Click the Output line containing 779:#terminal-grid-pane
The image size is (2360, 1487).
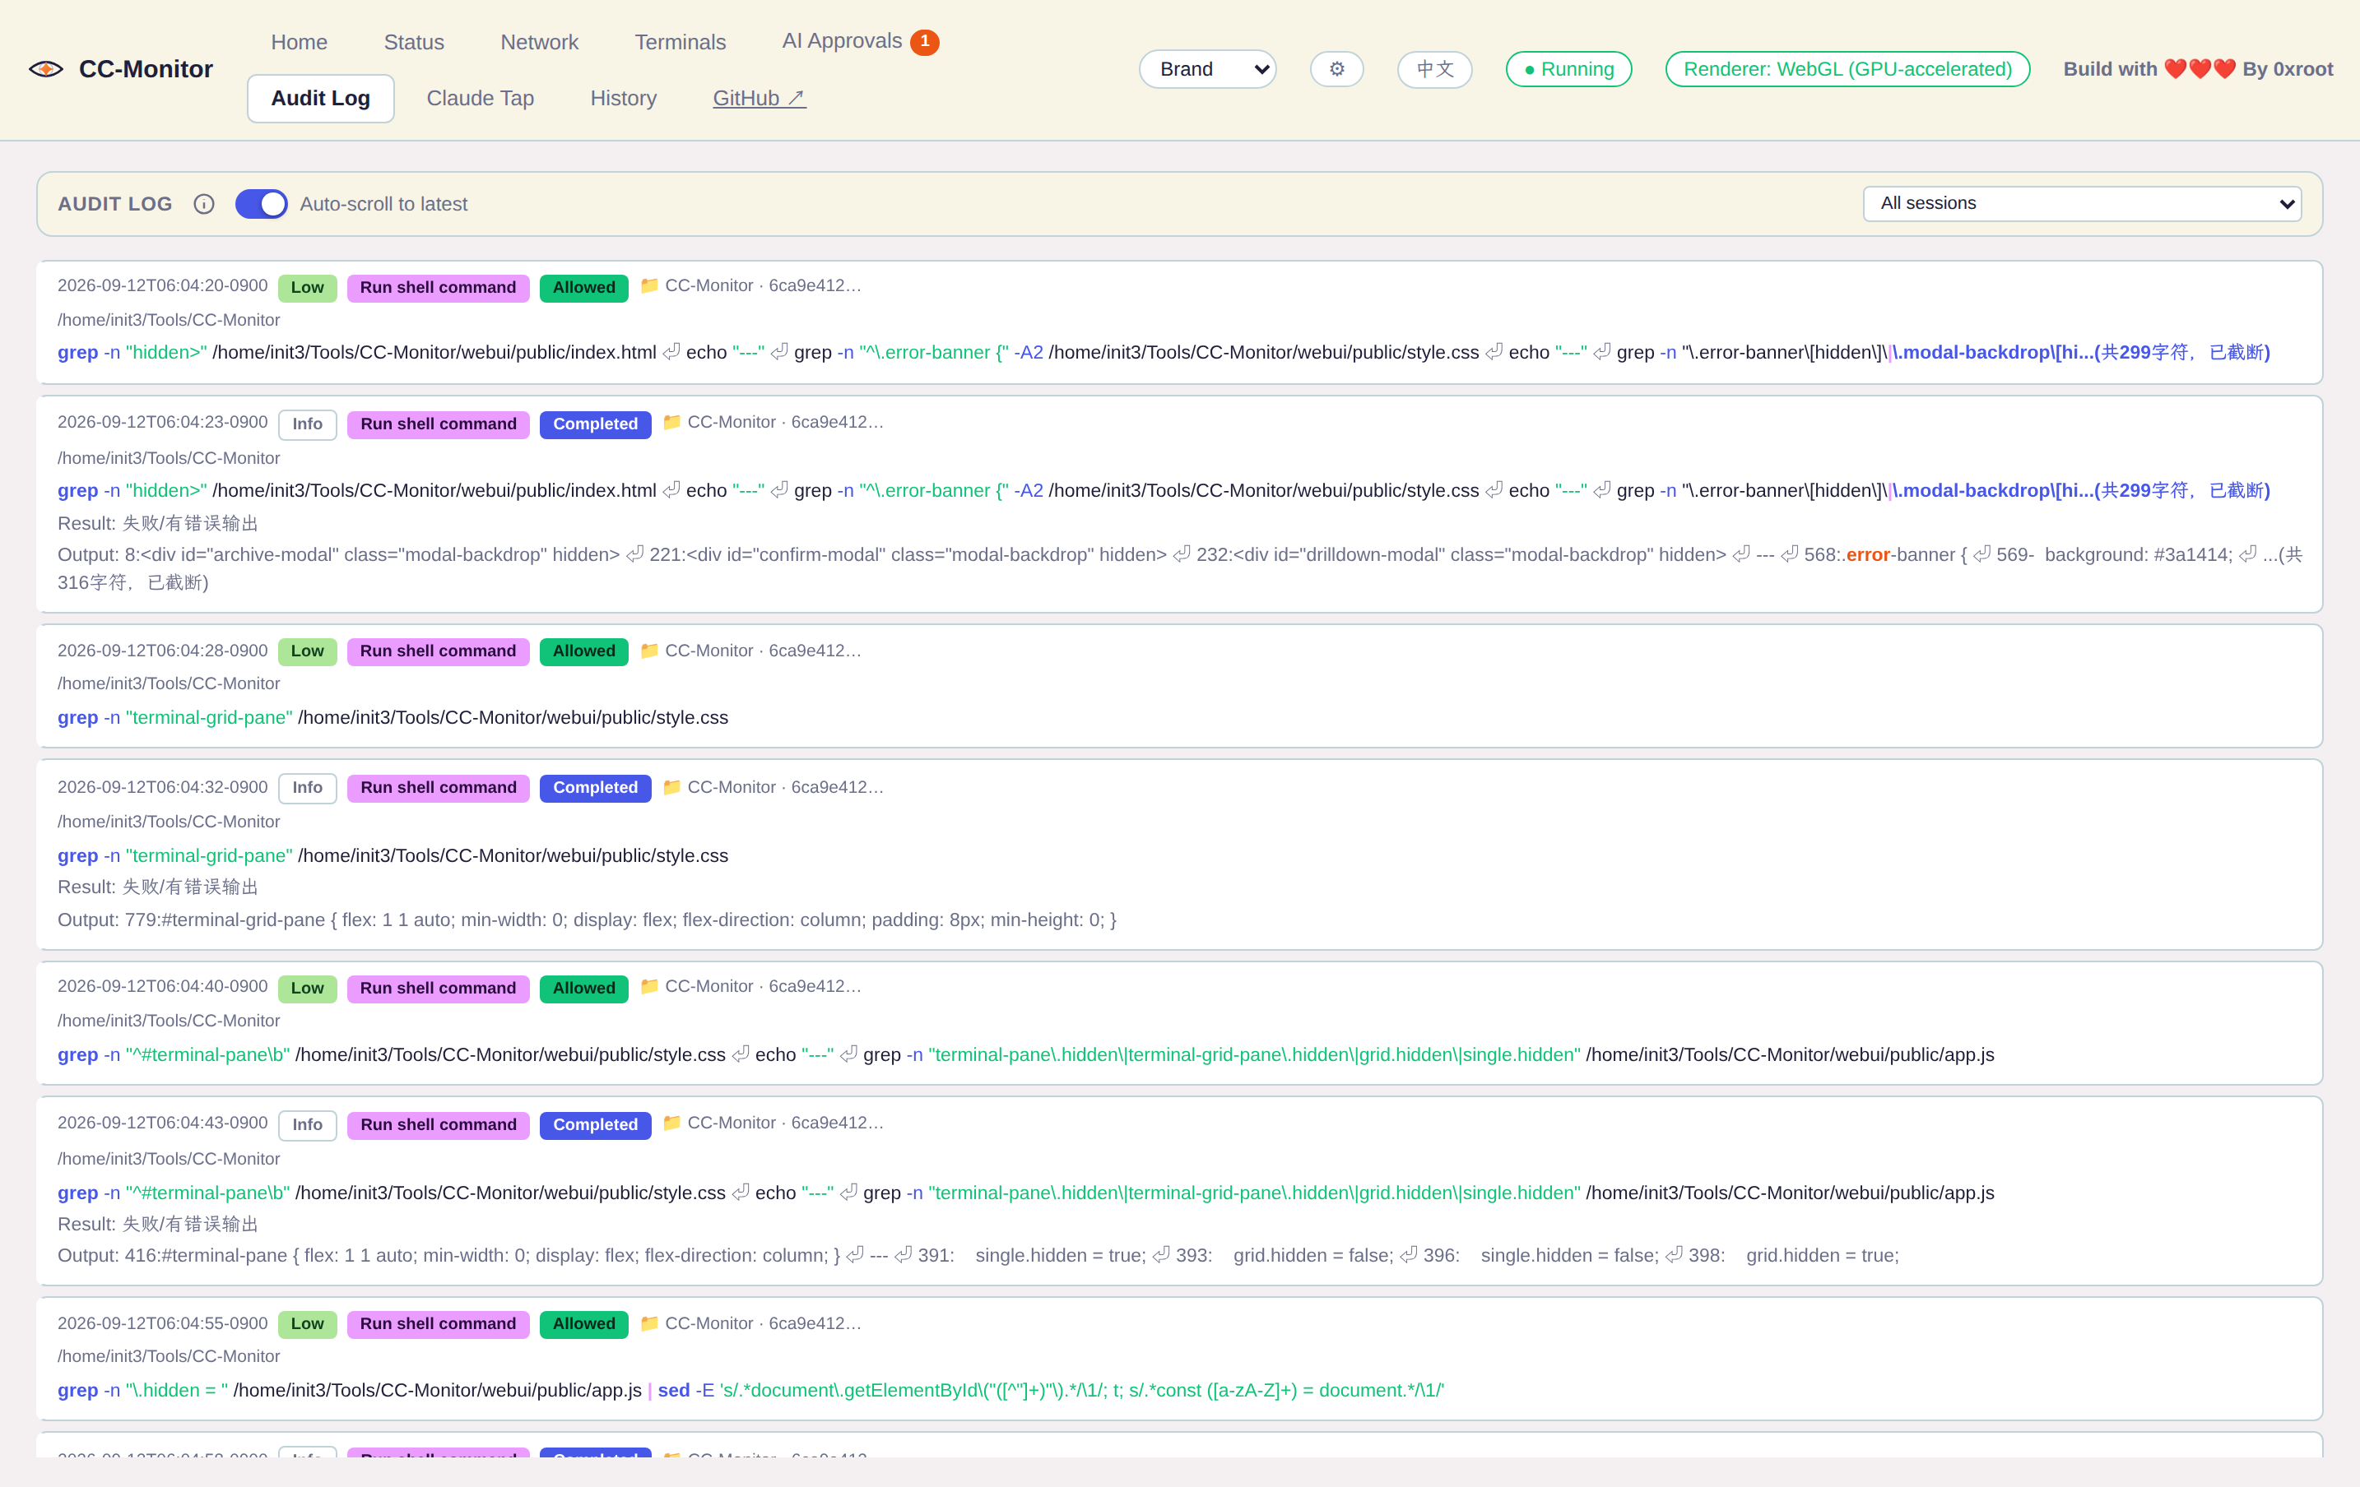[x=587, y=919]
